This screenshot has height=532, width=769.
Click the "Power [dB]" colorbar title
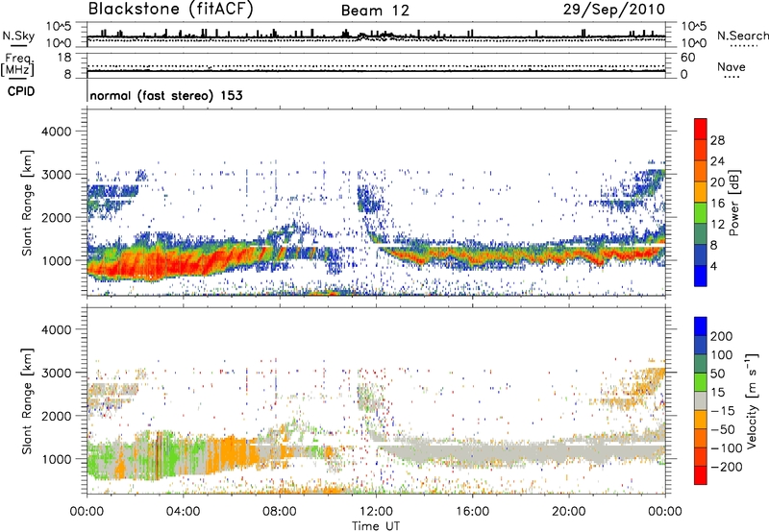click(x=734, y=203)
